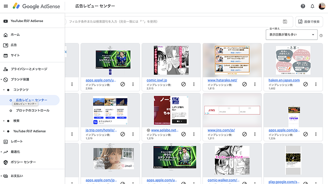Click the save filter icon in search bar
The height and width of the screenshot is (184, 328).
pos(285,22)
